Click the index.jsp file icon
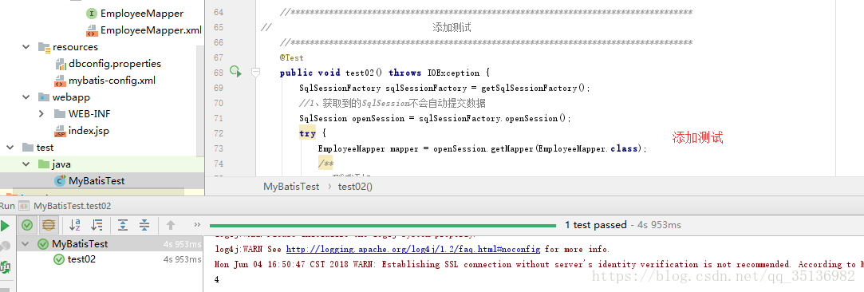Screen dimensions: 864x292 pyautogui.click(x=60, y=131)
